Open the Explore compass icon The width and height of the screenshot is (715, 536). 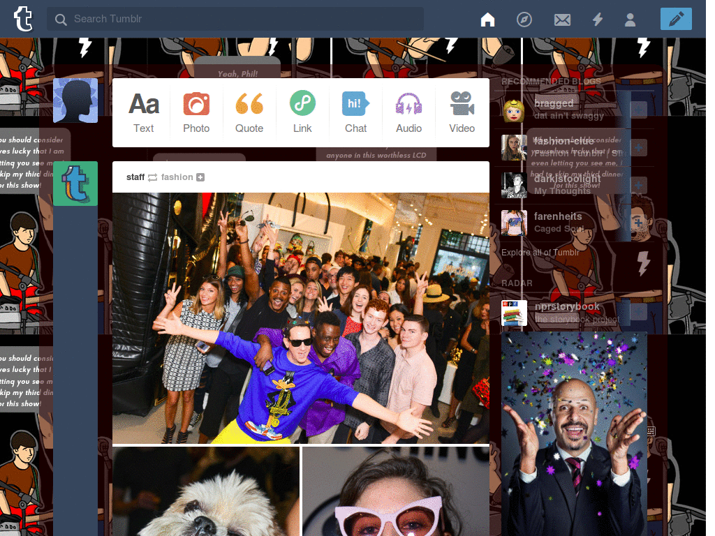click(x=524, y=20)
